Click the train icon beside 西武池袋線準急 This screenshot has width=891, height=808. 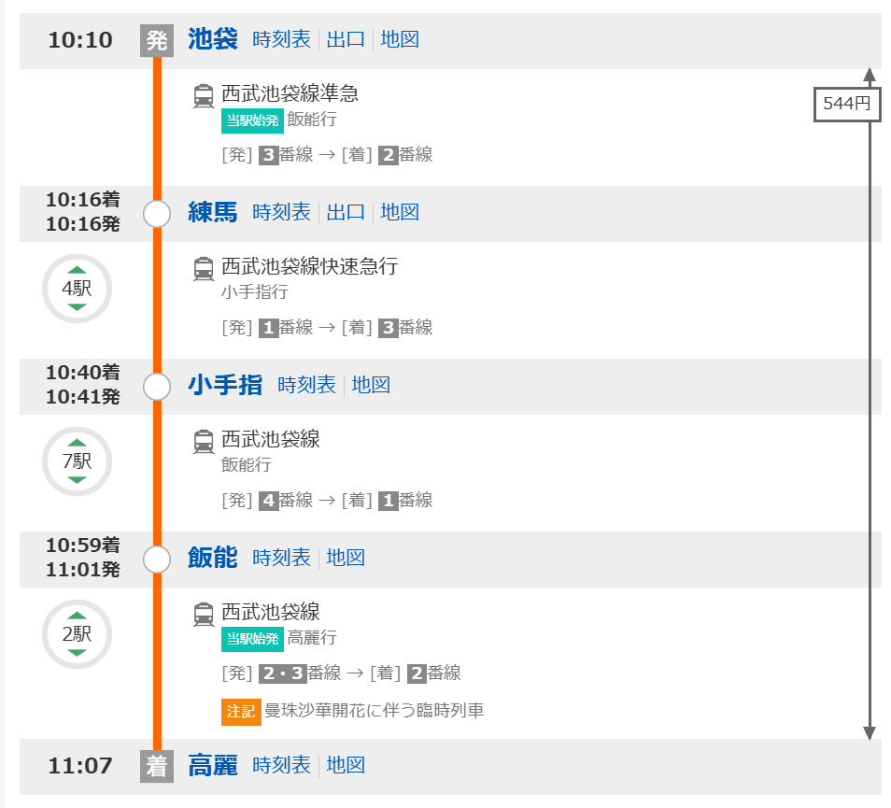203,95
